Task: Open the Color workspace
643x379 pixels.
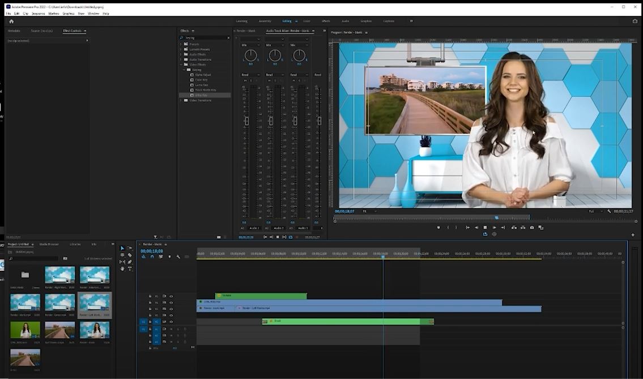Action: 306,21
